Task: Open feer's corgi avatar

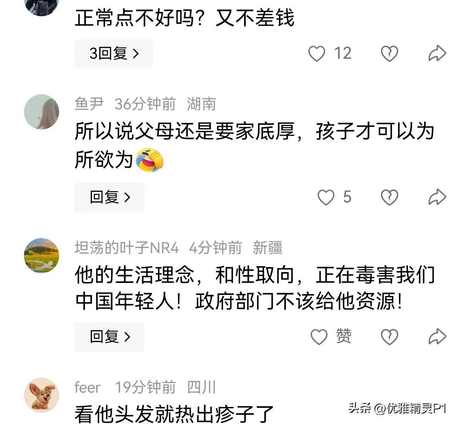Action: (x=41, y=395)
